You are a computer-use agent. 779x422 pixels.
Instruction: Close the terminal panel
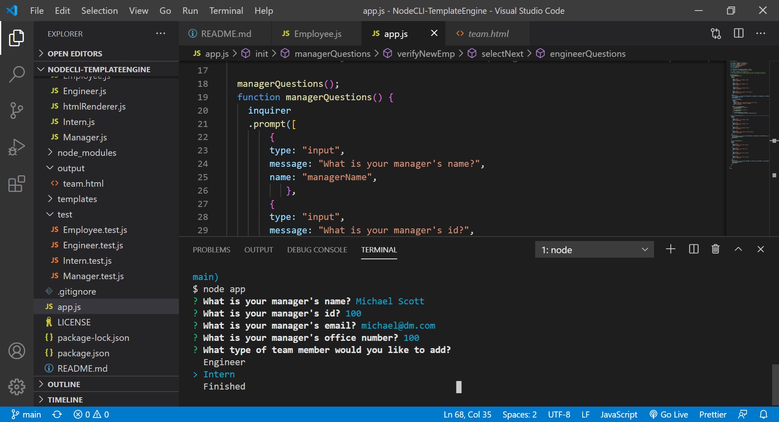(761, 249)
